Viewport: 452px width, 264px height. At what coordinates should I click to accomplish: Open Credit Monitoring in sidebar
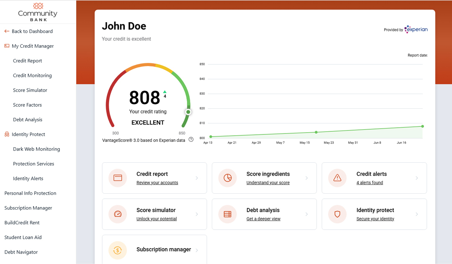click(x=32, y=75)
